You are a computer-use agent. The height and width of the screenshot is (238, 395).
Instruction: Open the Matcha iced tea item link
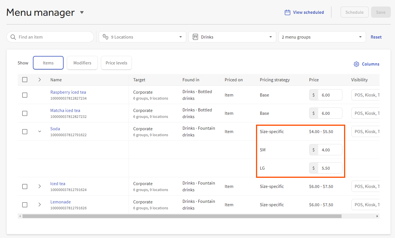65,111
